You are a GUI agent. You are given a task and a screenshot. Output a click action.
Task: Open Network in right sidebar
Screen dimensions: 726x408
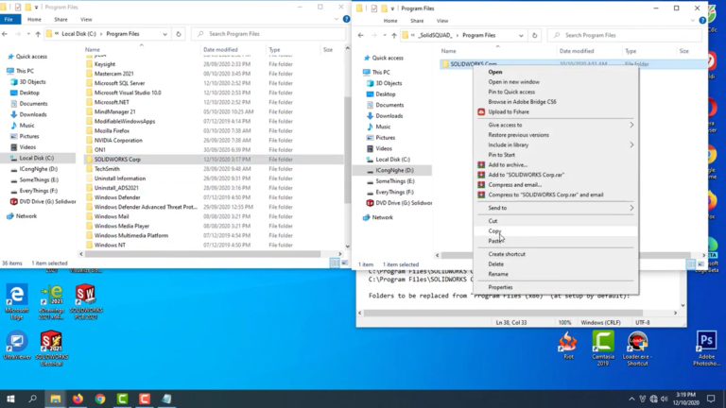coord(383,217)
